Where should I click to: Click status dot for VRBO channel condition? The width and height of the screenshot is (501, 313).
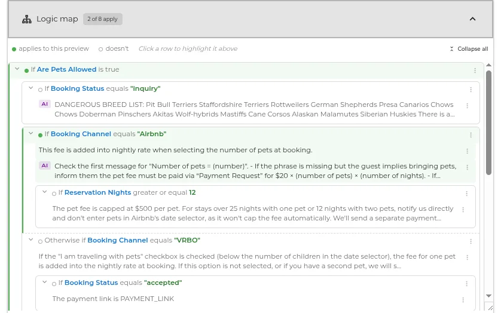pyautogui.click(x=40, y=241)
